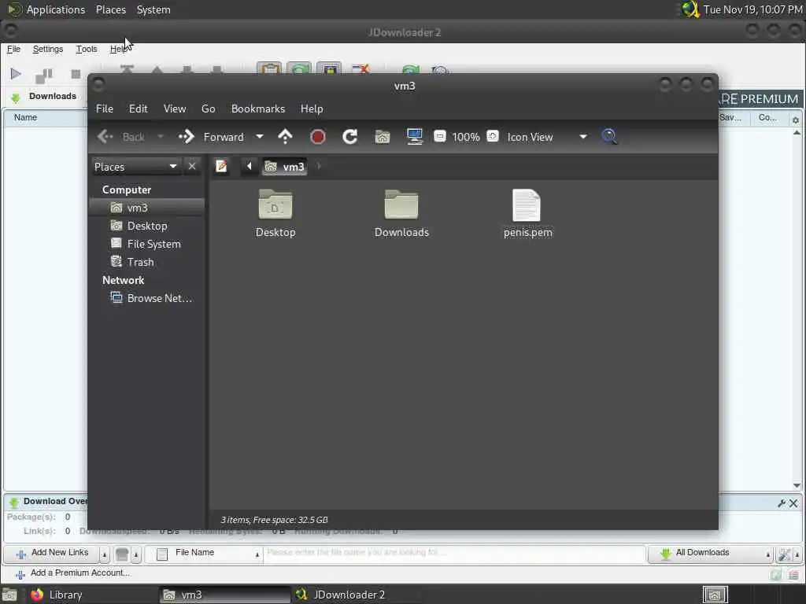Go up to parent folder

[285, 137]
